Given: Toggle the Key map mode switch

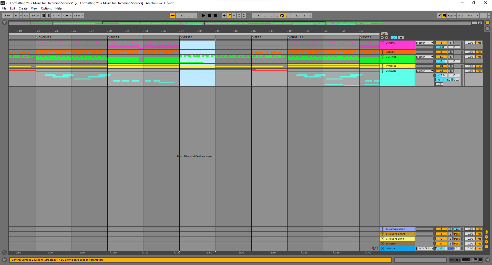Looking at the screenshot, I should click(x=450, y=16).
